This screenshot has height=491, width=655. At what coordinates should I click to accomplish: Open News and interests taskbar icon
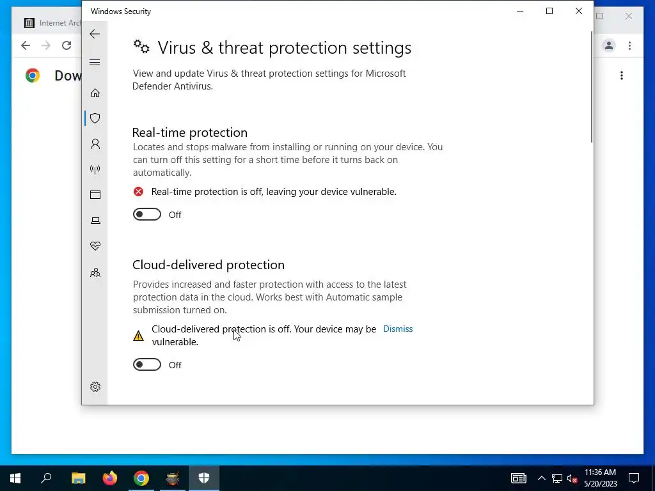pyautogui.click(x=519, y=478)
